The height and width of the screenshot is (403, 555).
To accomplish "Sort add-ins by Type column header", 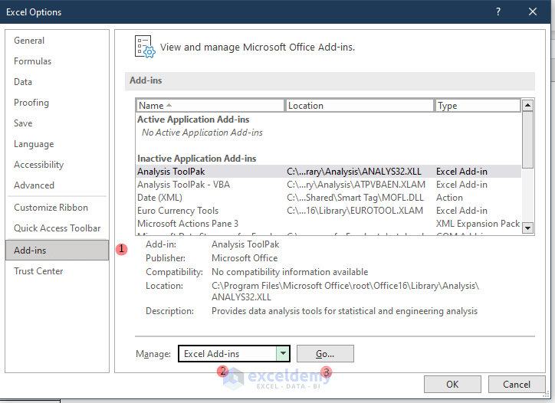I will pyautogui.click(x=478, y=106).
